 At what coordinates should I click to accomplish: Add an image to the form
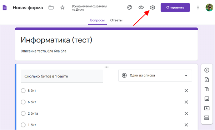[x=207, y=99]
